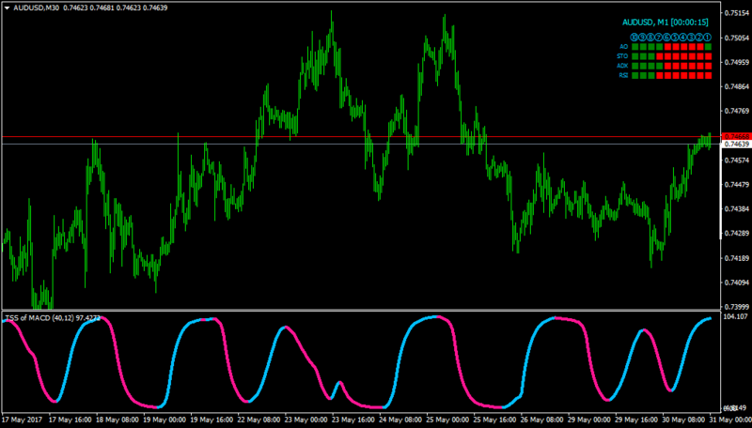Screen dimensions: 752x428
Task: Click the red RSI square under column 7
Action: (x=659, y=76)
